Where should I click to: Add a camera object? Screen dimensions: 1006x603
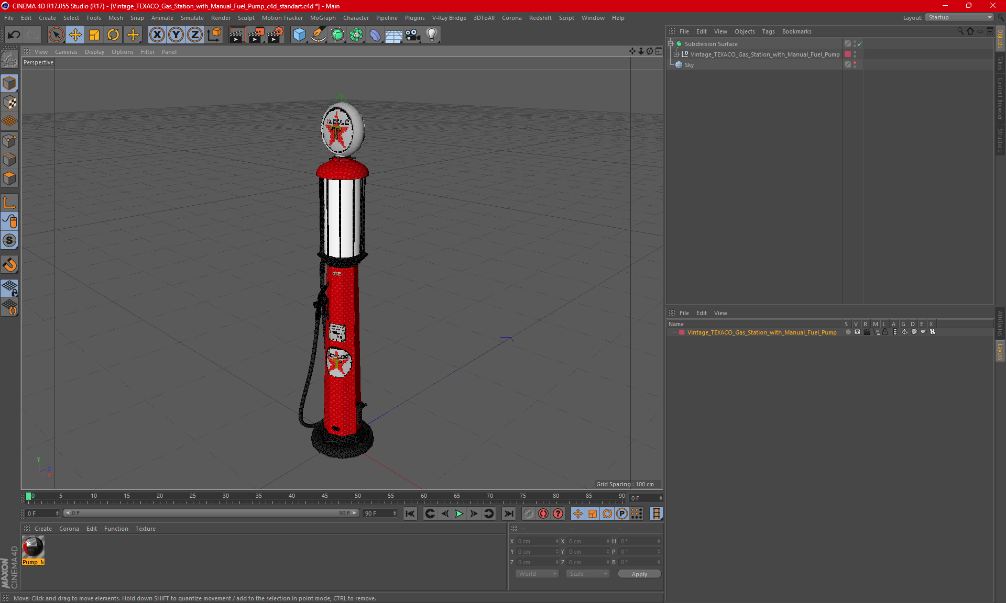(x=413, y=35)
